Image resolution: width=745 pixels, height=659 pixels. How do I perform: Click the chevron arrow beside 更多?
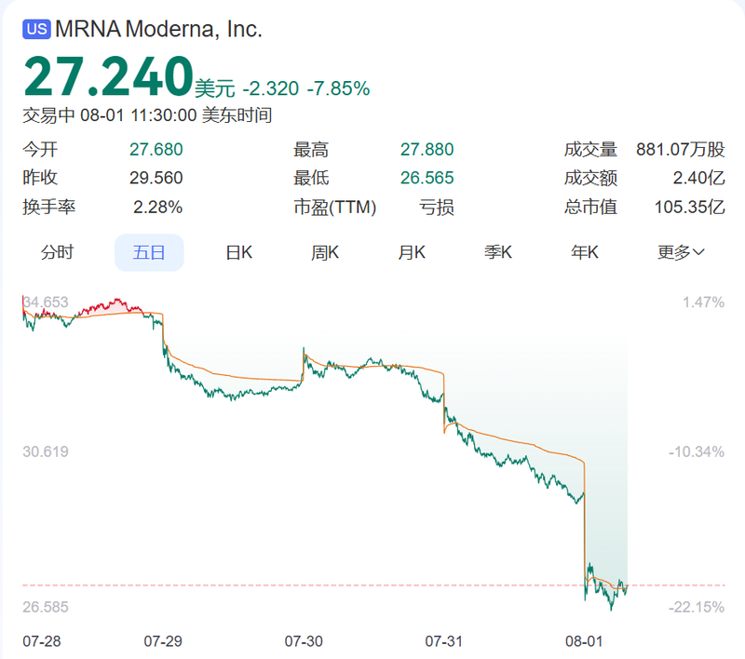pos(698,252)
